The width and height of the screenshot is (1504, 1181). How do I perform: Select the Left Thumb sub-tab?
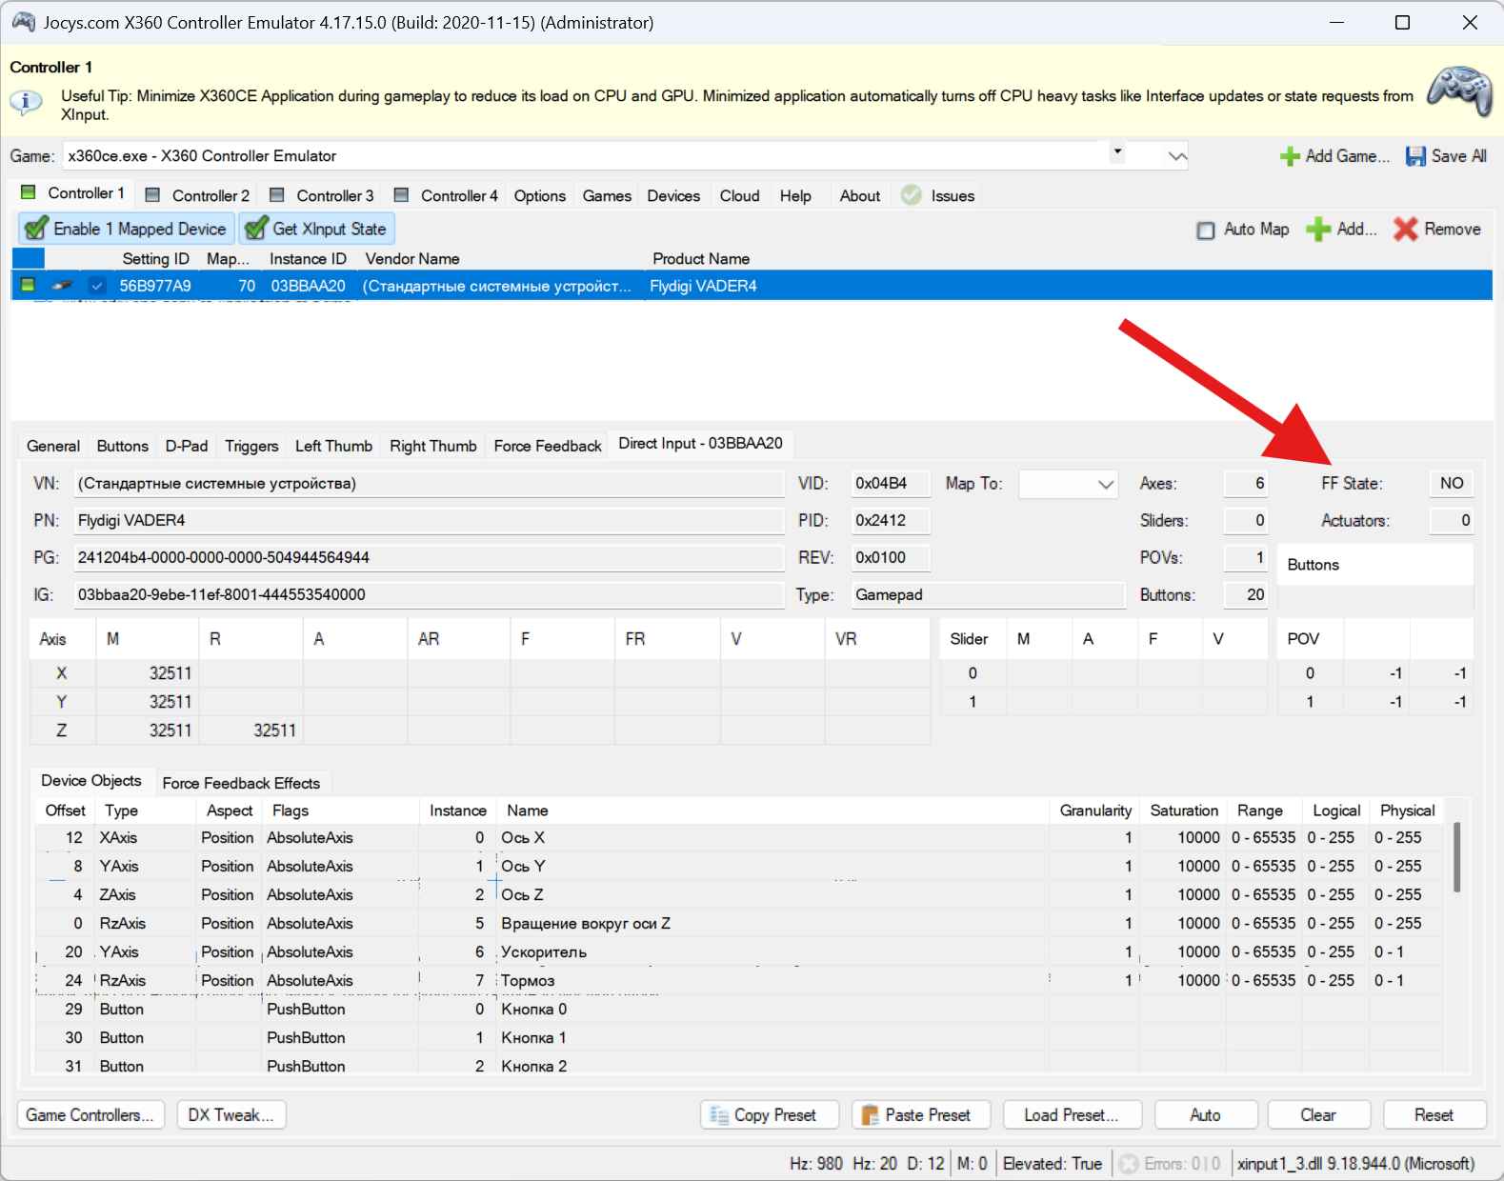click(333, 446)
